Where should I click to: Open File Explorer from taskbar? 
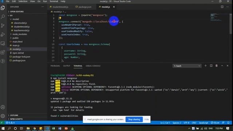28,128
